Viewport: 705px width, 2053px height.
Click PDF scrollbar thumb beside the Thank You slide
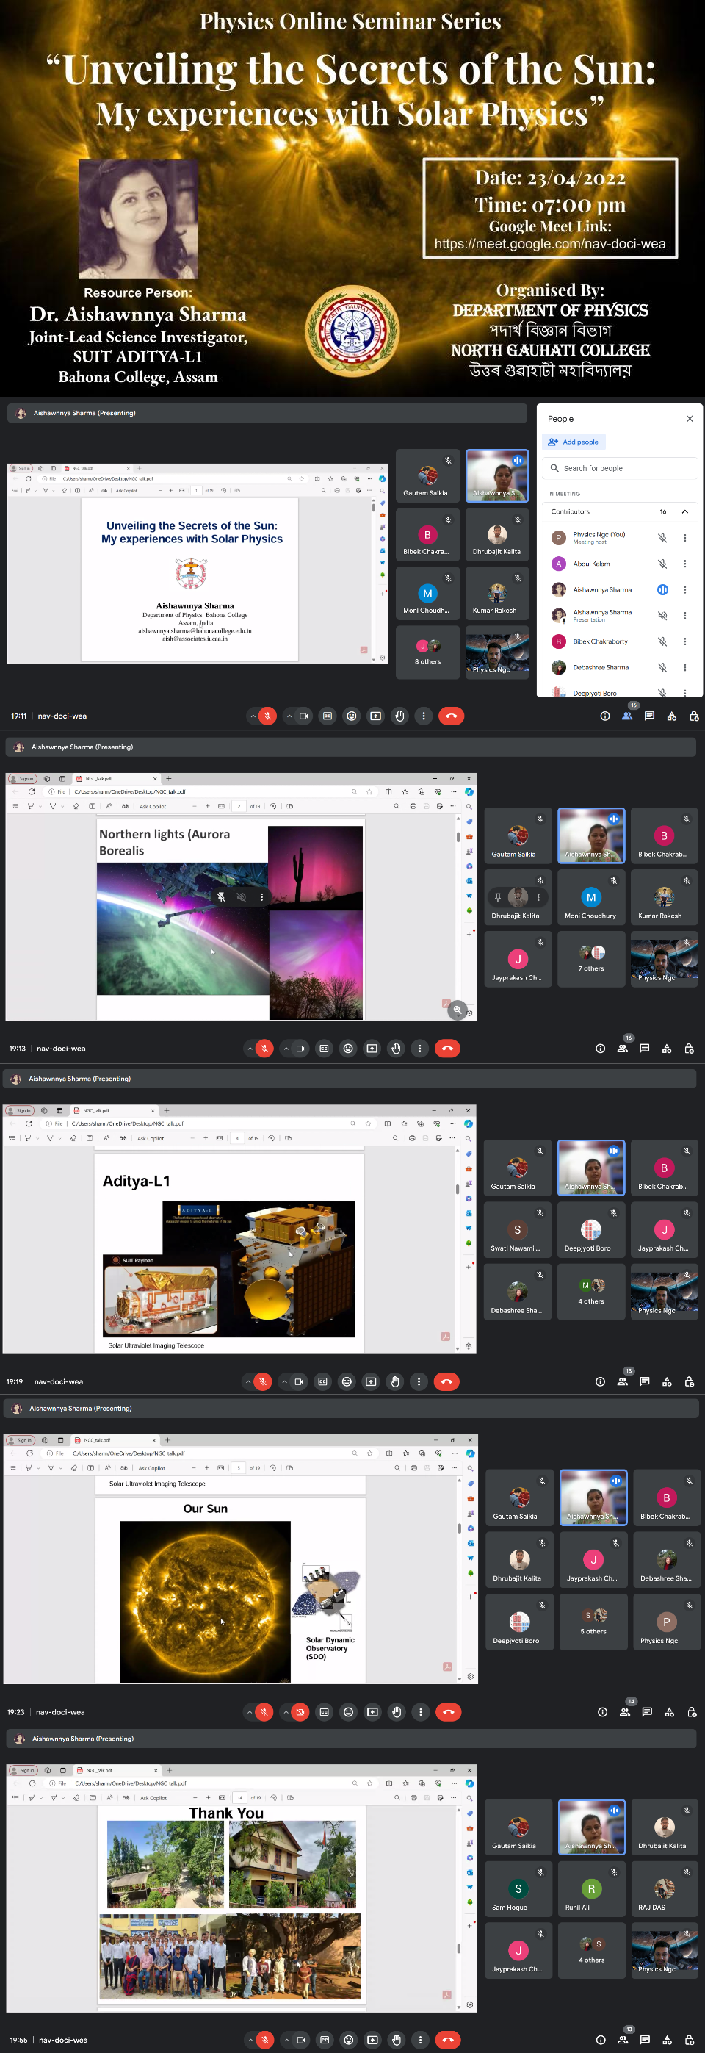coord(459,1947)
